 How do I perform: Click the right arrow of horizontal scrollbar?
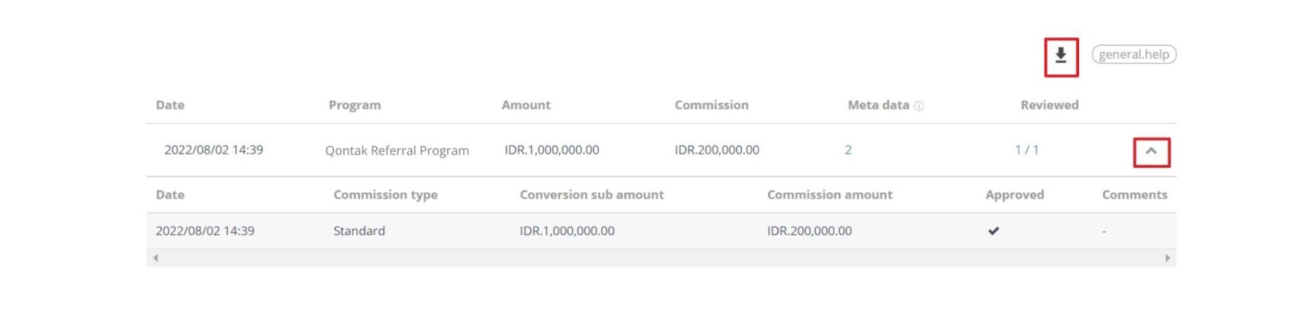coord(1167,258)
